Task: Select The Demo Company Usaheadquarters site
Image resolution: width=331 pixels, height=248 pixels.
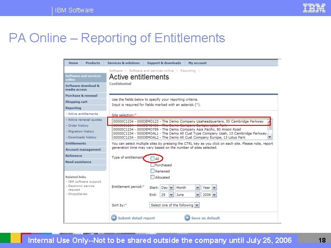Action: click(188, 121)
